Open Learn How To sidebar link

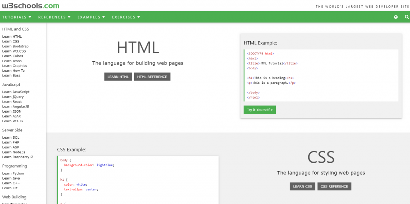[13, 71]
